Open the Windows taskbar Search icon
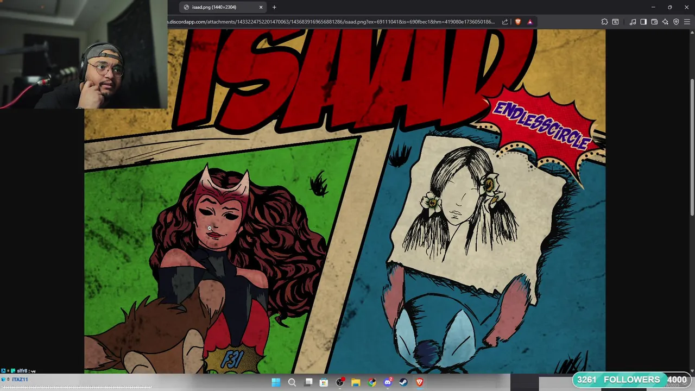Image resolution: width=695 pixels, height=391 pixels. coord(292,382)
